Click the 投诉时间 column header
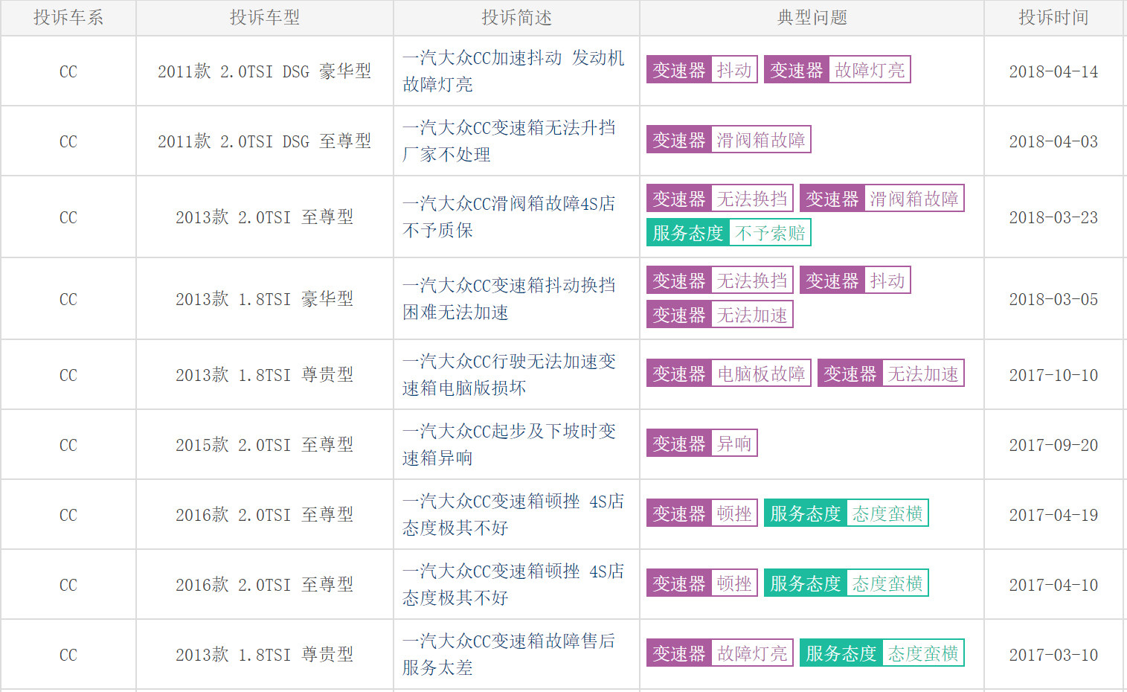Screen dimensions: 1127x692 (1053, 18)
